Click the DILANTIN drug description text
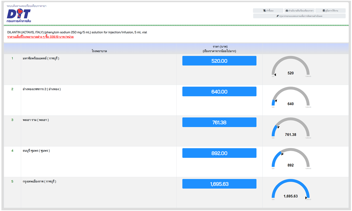The image size is (352, 211). [x=77, y=32]
